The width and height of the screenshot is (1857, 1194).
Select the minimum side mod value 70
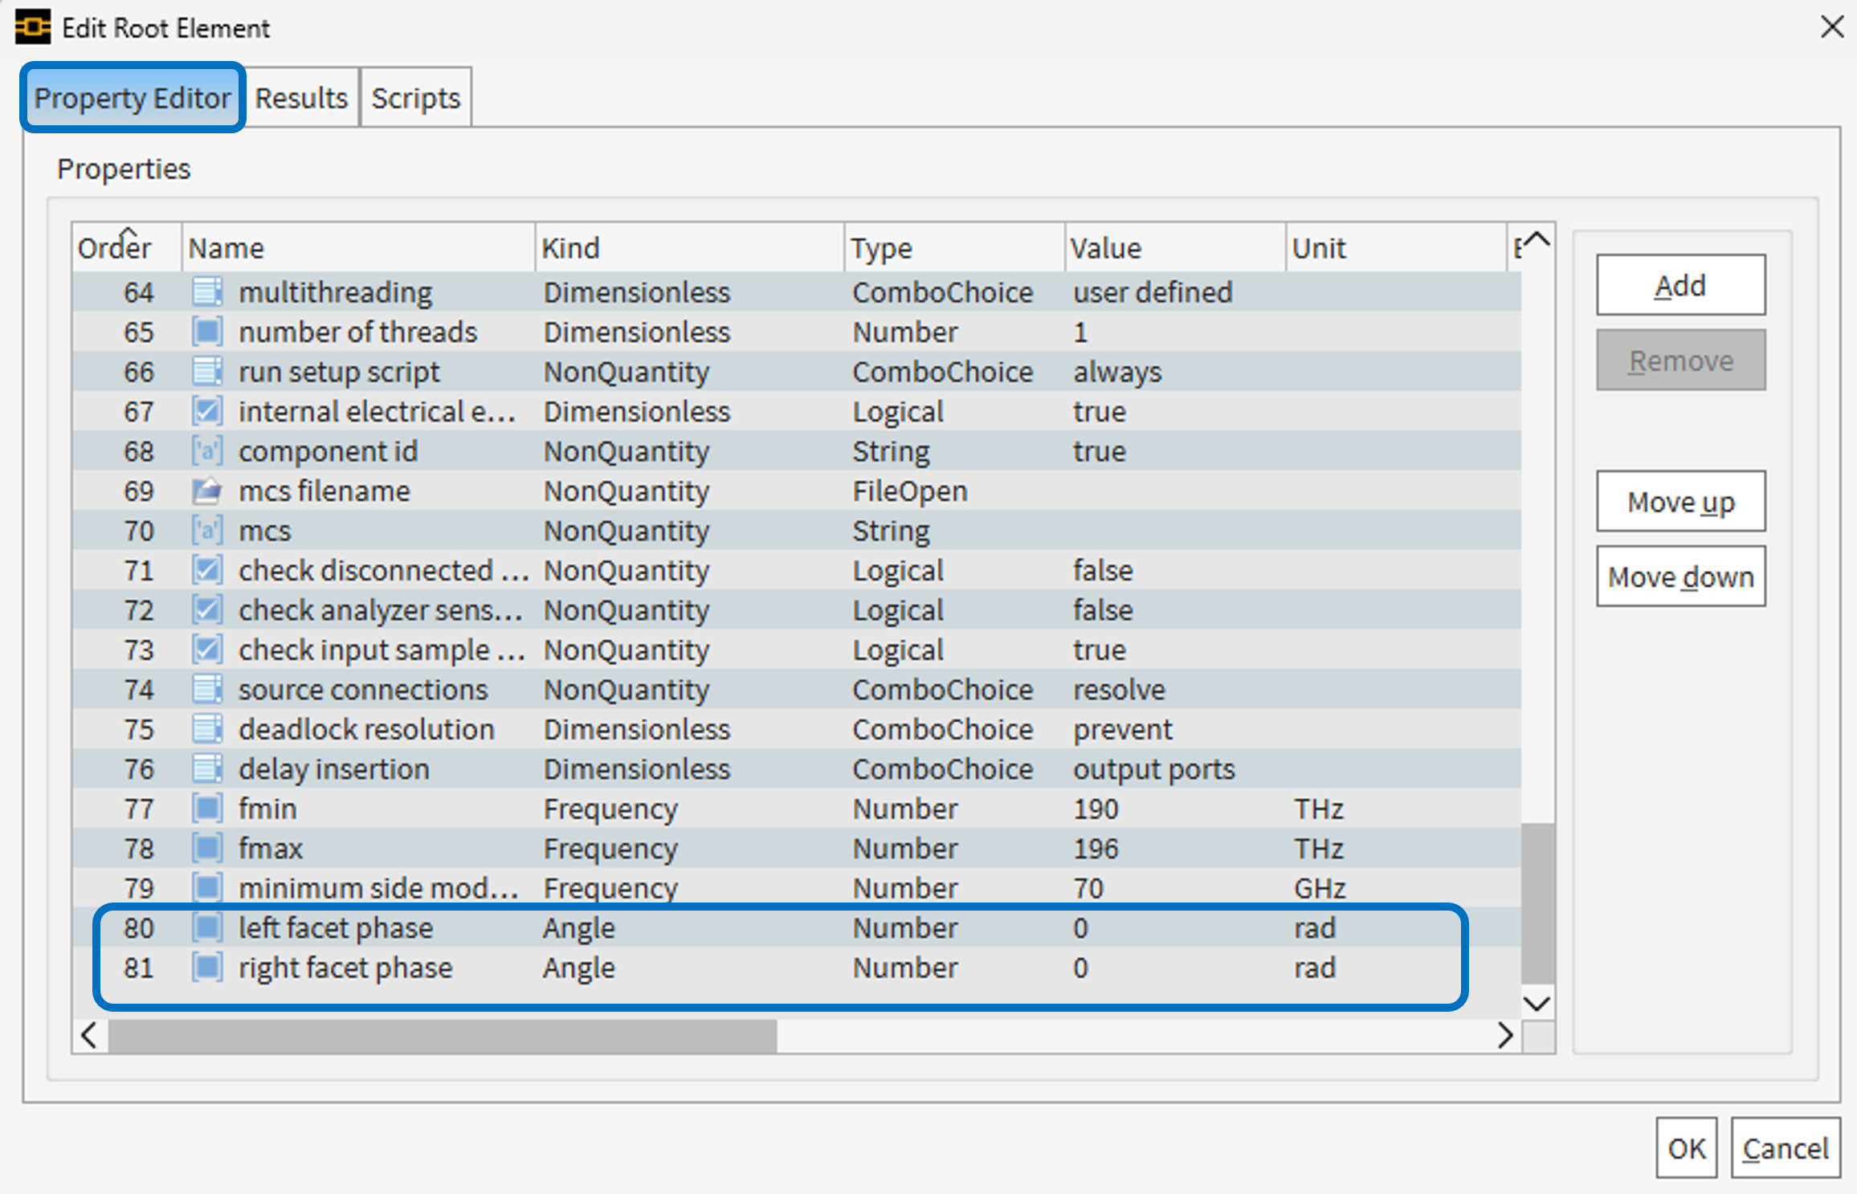tap(1088, 888)
